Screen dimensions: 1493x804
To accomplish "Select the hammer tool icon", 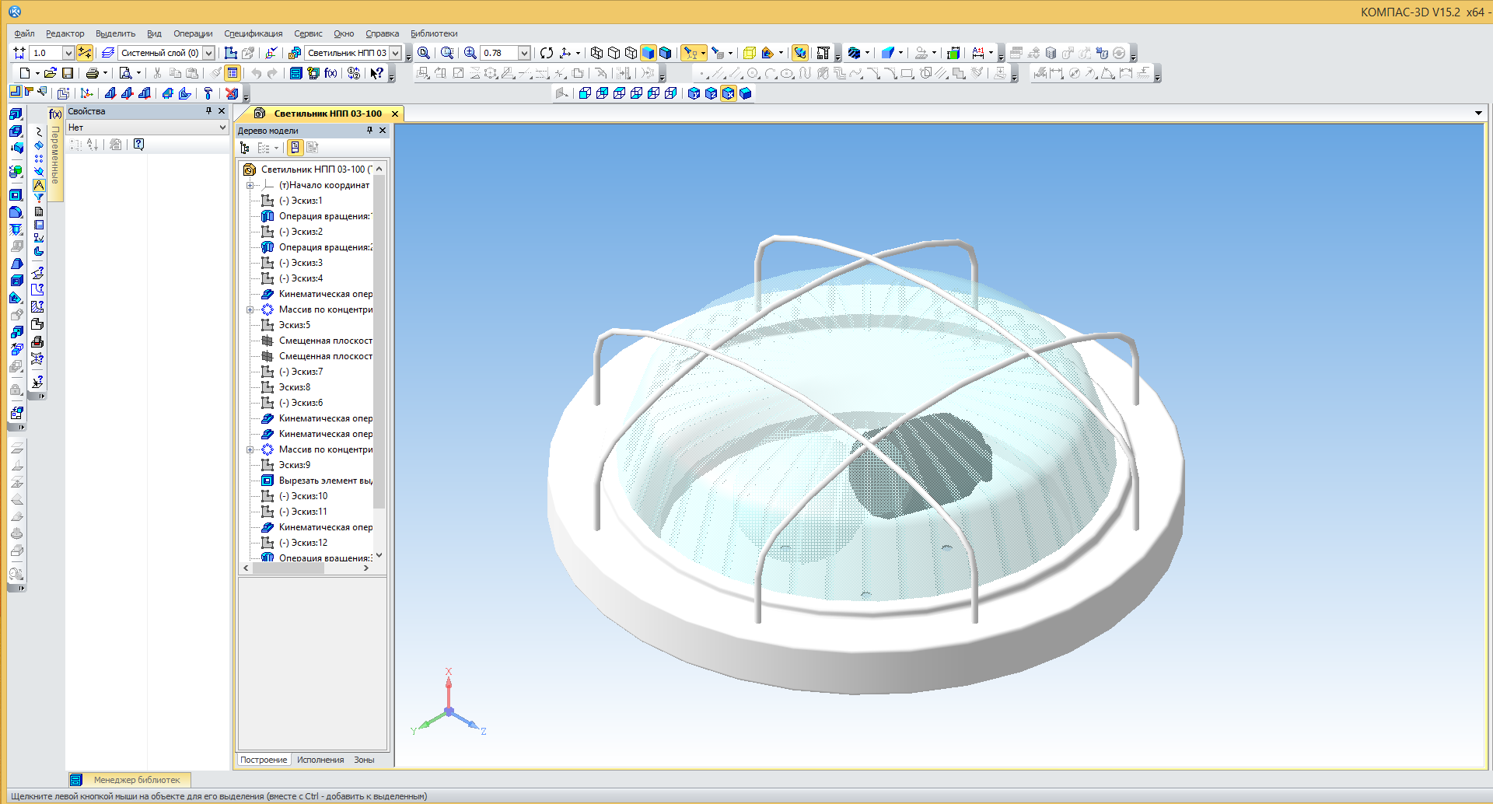I will click(208, 93).
